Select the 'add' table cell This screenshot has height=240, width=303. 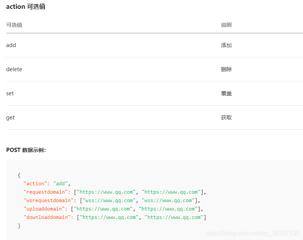[11, 45]
